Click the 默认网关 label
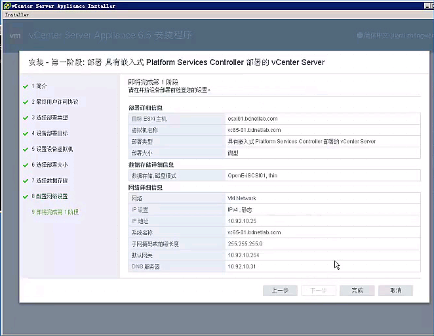Viewport: 434px width, 336px height. tap(142, 255)
